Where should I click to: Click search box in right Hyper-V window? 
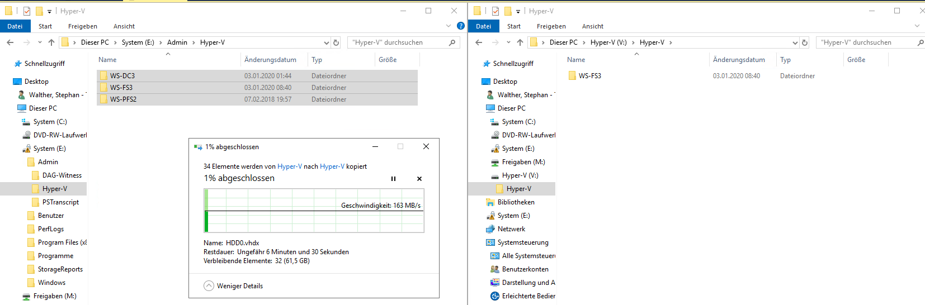[870, 42]
